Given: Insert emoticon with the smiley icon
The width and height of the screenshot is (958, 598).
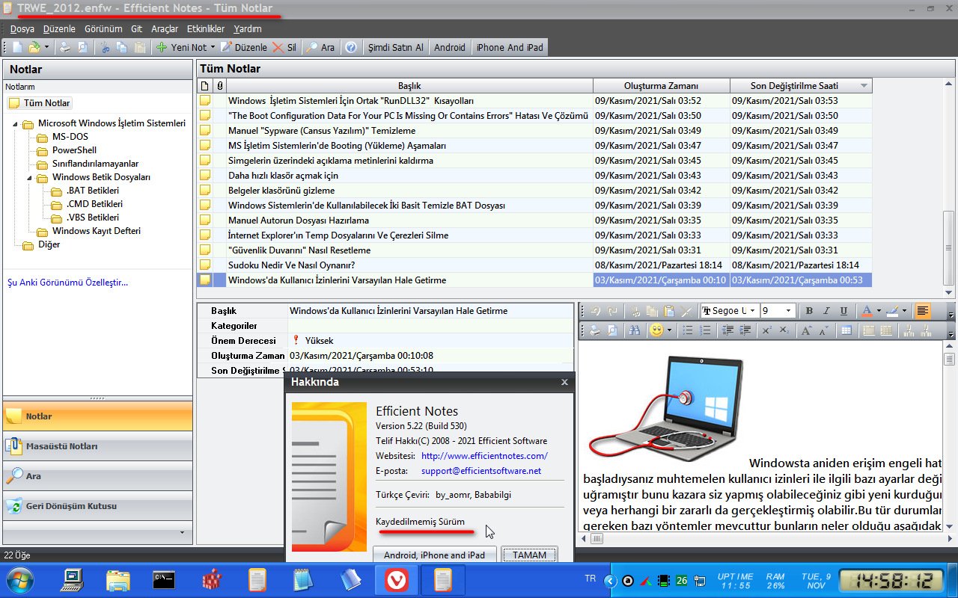Looking at the screenshot, I should [x=656, y=330].
